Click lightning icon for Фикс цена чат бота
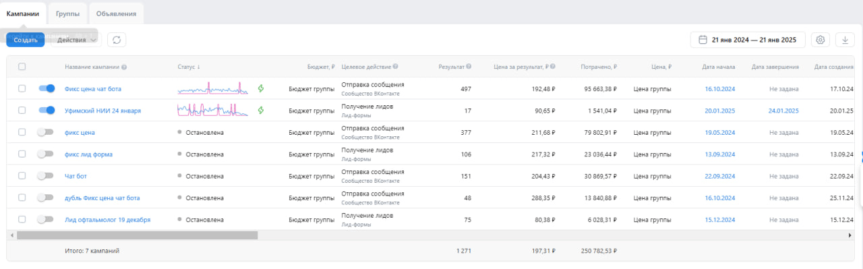The image size is (863, 269). tap(261, 88)
